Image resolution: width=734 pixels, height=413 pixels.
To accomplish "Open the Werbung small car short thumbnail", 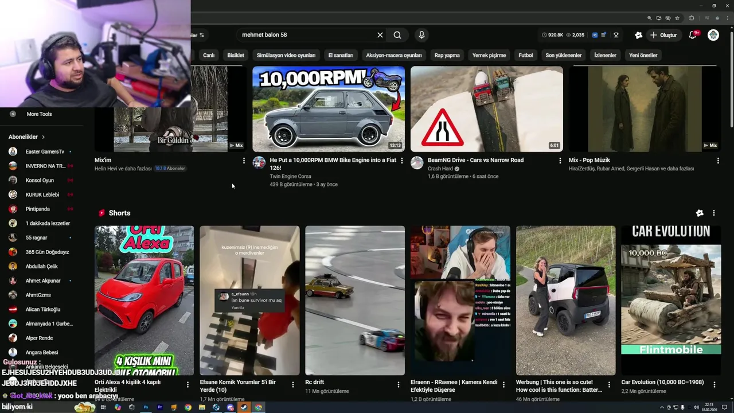I will point(565,301).
